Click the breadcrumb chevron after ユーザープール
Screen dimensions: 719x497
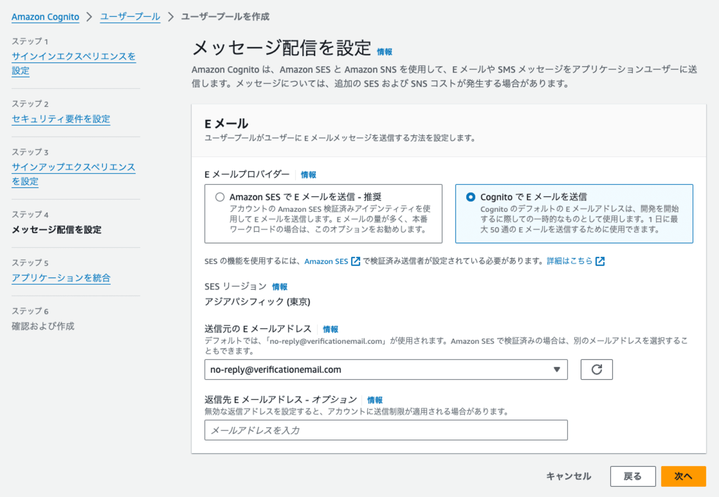(171, 17)
